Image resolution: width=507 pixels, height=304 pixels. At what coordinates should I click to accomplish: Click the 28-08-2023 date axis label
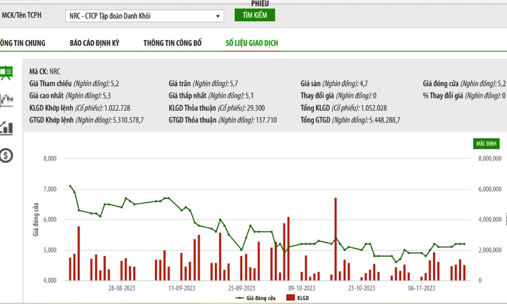coord(122,288)
